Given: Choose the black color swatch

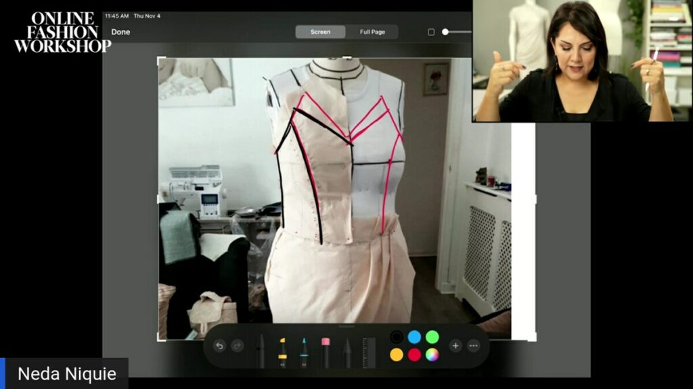Looking at the screenshot, I should (397, 337).
